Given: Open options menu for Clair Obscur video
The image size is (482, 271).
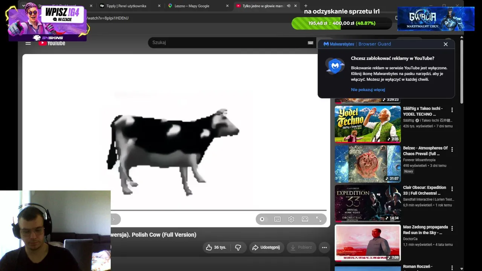Looking at the screenshot, I should pyautogui.click(x=452, y=189).
